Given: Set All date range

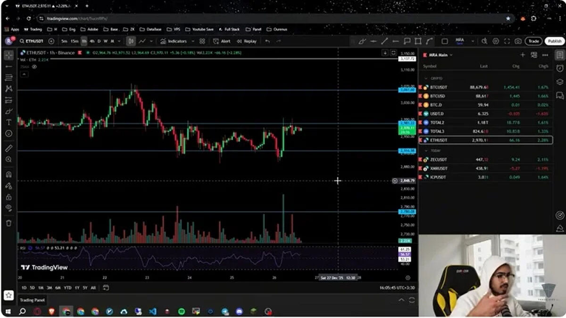Looking at the screenshot, I should [93, 288].
